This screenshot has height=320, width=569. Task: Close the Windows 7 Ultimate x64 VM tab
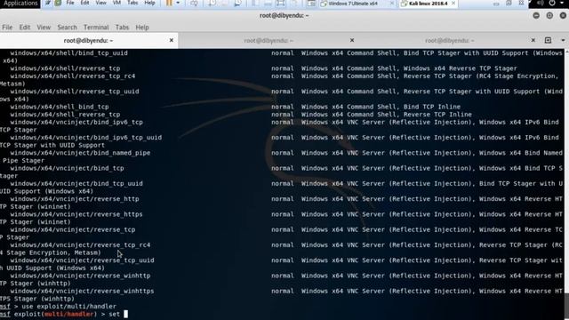click(x=391, y=4)
